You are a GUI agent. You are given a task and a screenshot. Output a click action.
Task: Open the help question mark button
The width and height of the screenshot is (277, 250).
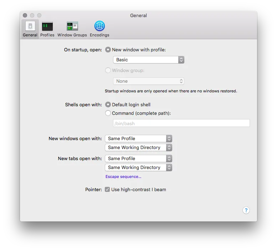point(246,210)
